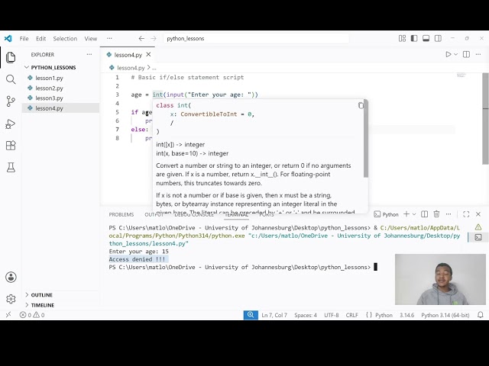Open the Extensions view

point(11,146)
